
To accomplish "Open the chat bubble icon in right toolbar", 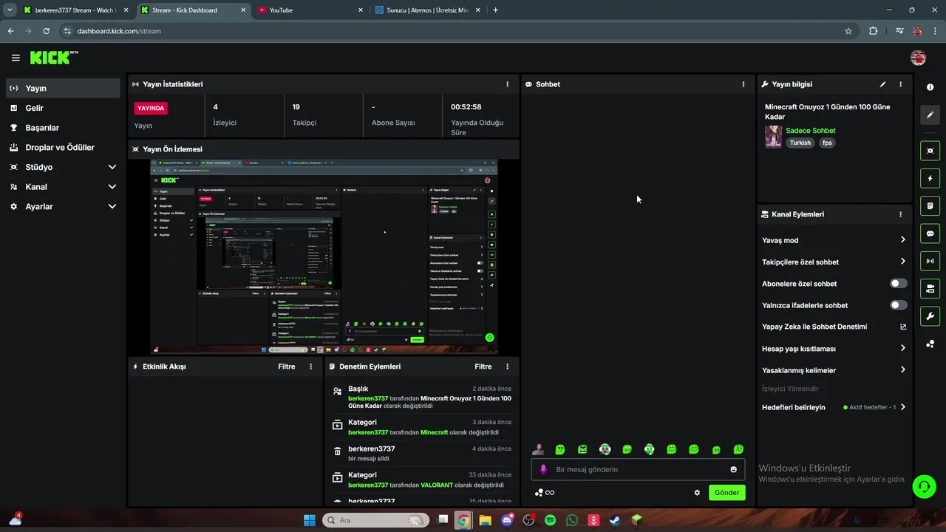I will point(930,233).
